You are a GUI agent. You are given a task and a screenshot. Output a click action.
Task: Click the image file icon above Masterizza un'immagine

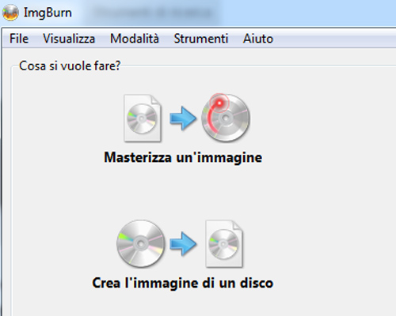pyautogui.click(x=143, y=118)
